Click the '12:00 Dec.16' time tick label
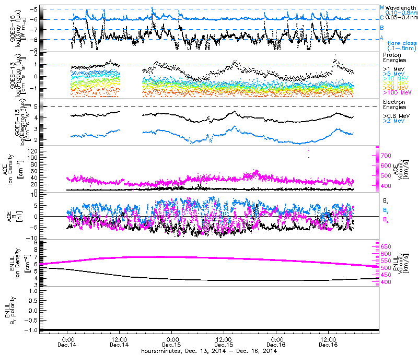 [328, 342]
